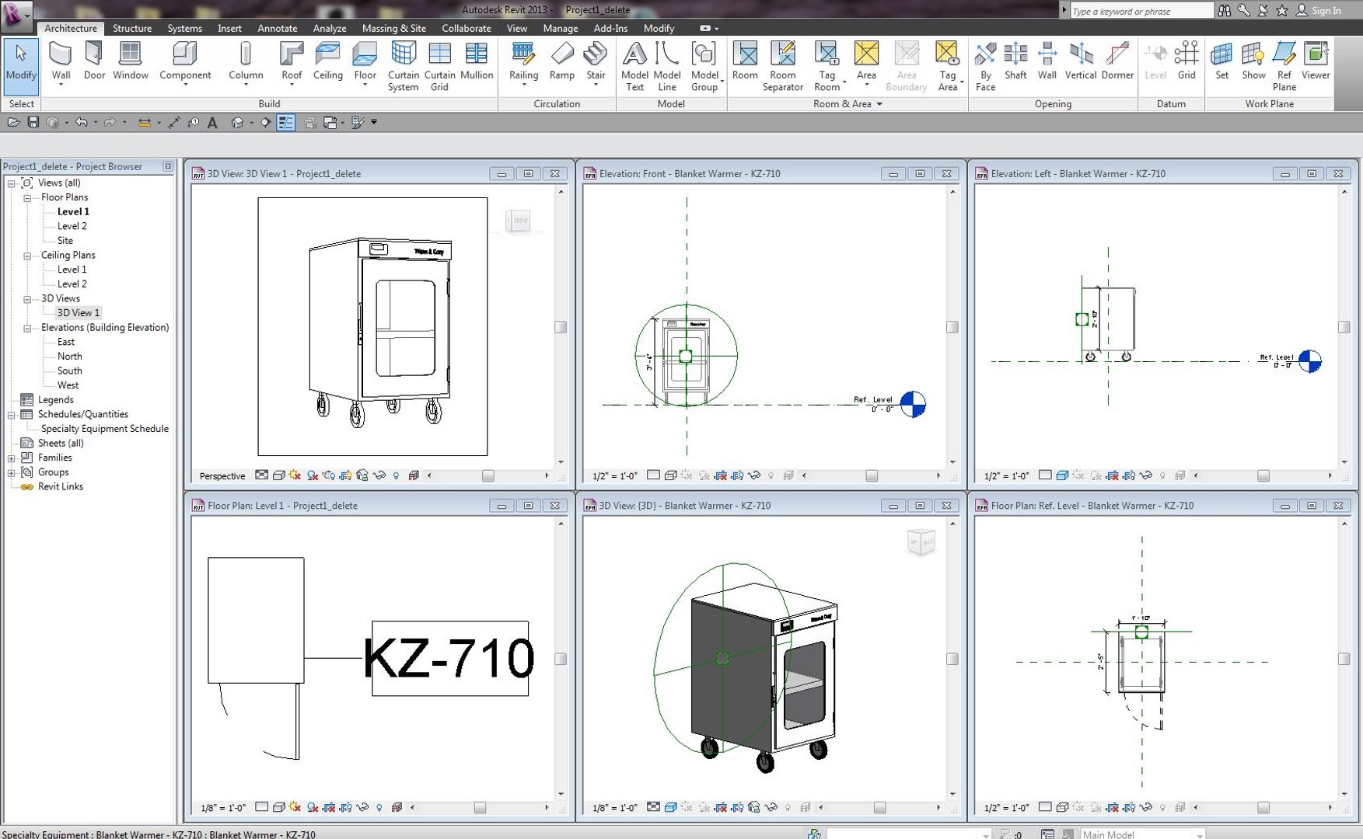The image size is (1363, 839).
Task: Click the Room Separator tool
Action: [782, 67]
